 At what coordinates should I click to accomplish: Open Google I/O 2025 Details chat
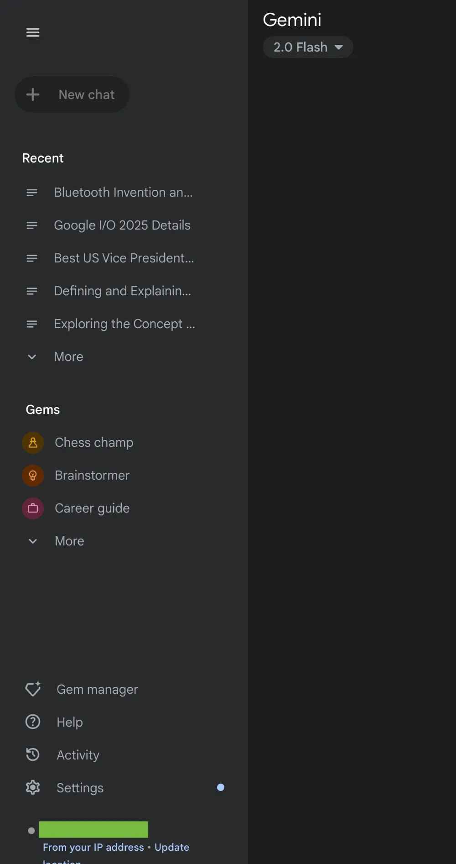122,225
